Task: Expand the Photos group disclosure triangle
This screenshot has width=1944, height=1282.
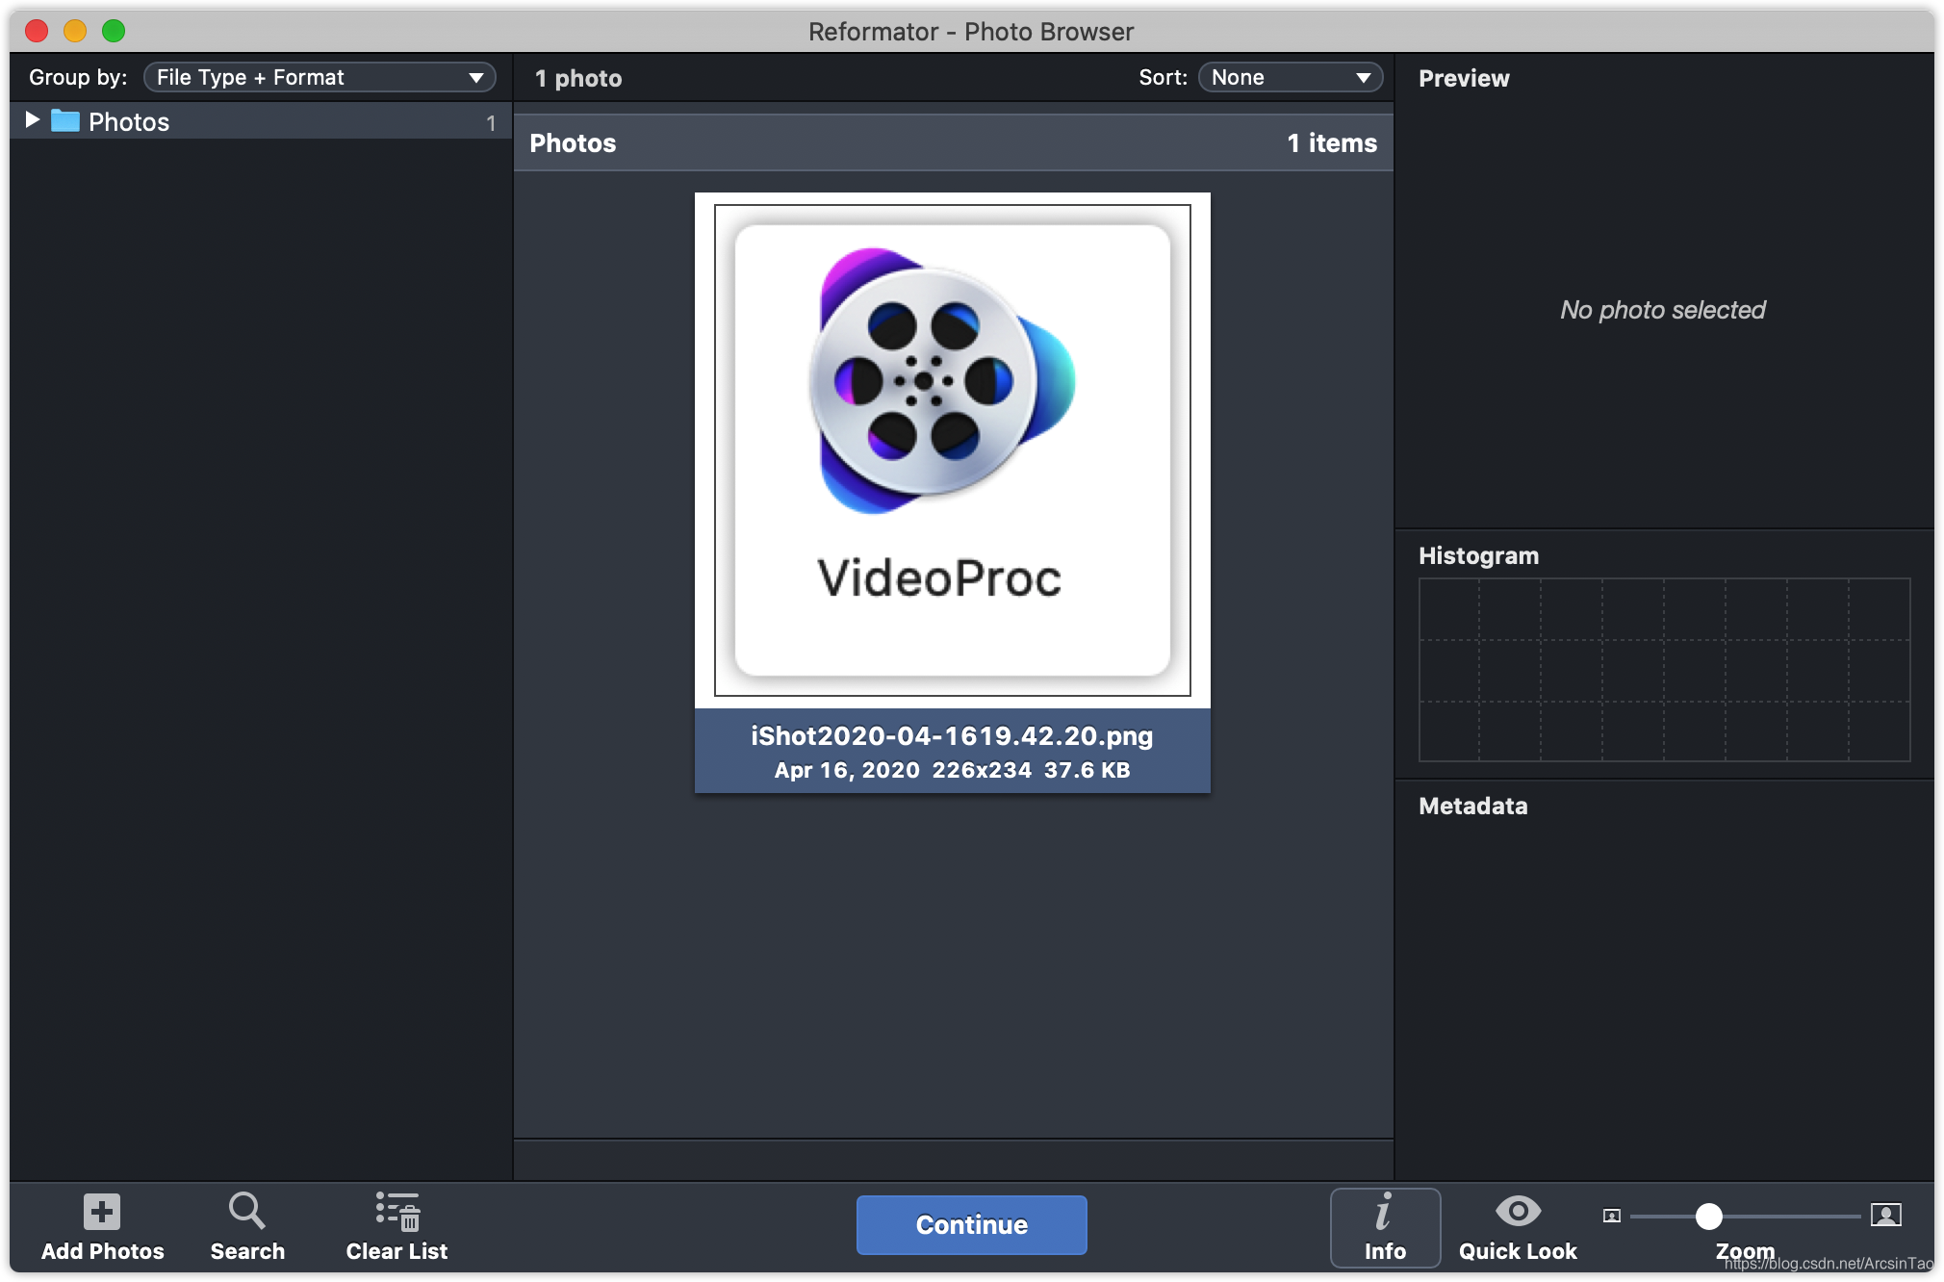Action: click(33, 120)
